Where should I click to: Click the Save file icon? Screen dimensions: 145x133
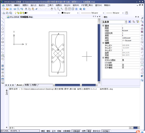point(11,9)
